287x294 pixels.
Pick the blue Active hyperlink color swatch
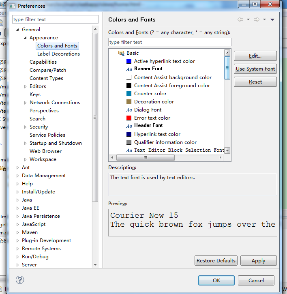tap(129, 61)
